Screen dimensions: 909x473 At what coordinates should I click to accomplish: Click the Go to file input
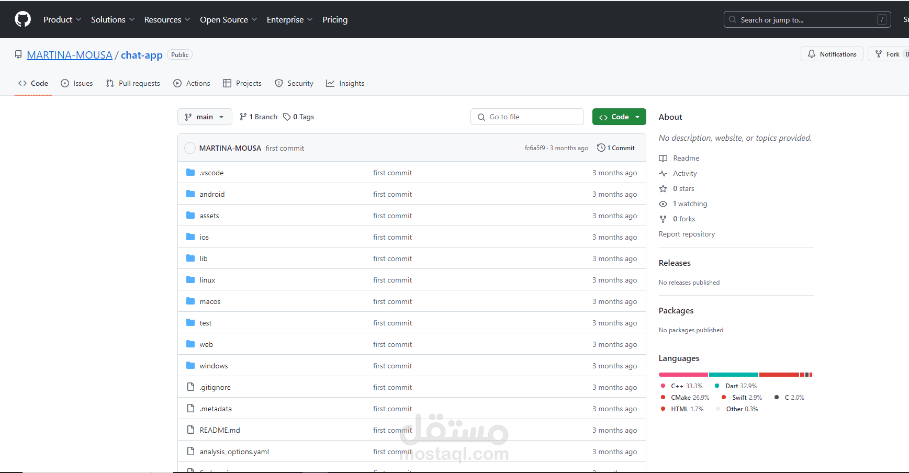pyautogui.click(x=527, y=117)
